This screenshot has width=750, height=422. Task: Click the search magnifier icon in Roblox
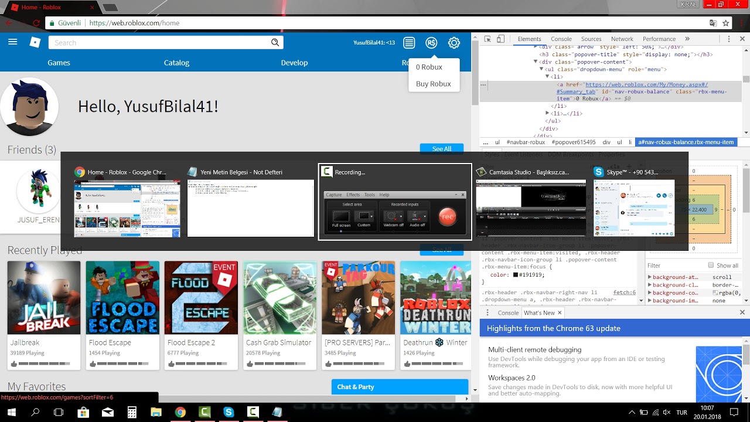tap(275, 42)
